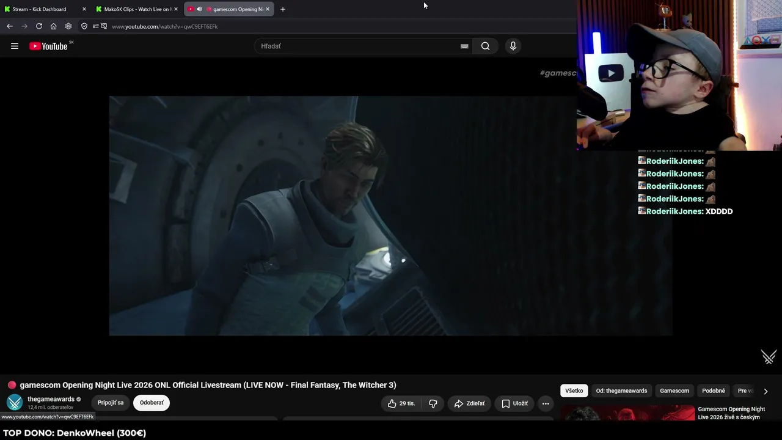Open a new browser tab
782x440 pixels.
click(x=282, y=9)
